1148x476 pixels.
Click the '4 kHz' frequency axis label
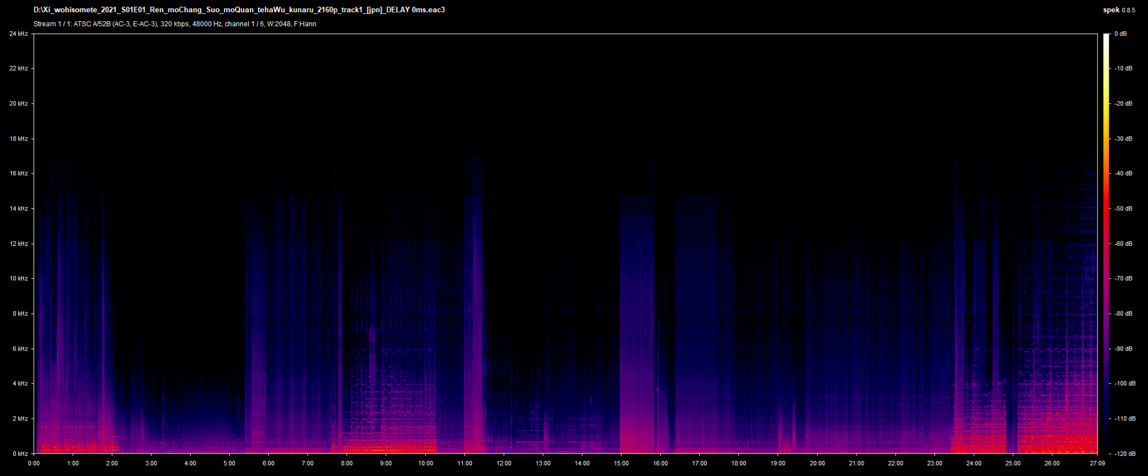click(20, 384)
